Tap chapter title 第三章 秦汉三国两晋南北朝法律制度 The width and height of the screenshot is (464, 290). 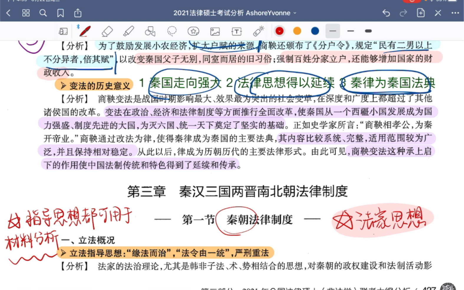pyautogui.click(x=237, y=191)
